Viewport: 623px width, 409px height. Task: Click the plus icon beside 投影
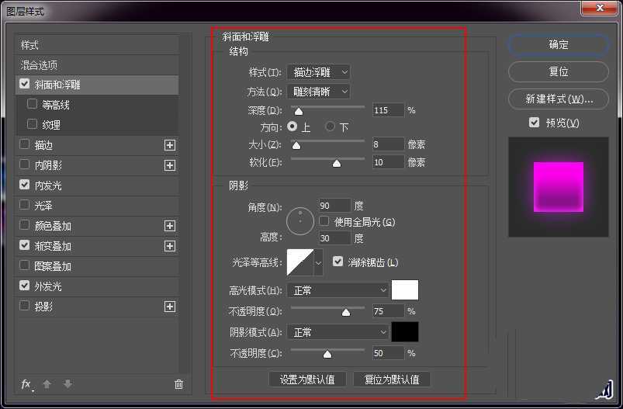(170, 307)
